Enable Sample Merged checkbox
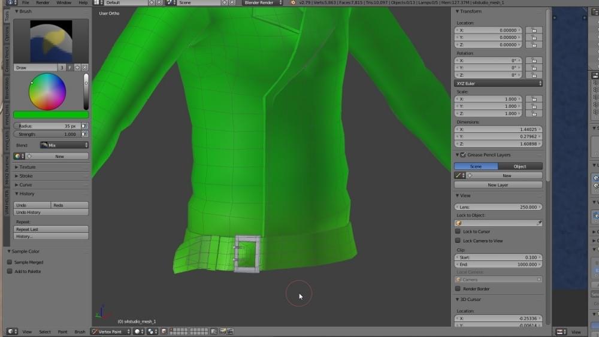The height and width of the screenshot is (337, 599). tap(10, 262)
